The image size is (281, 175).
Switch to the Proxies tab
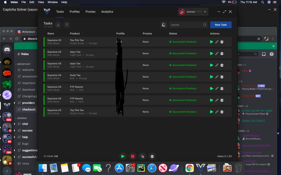(90, 12)
